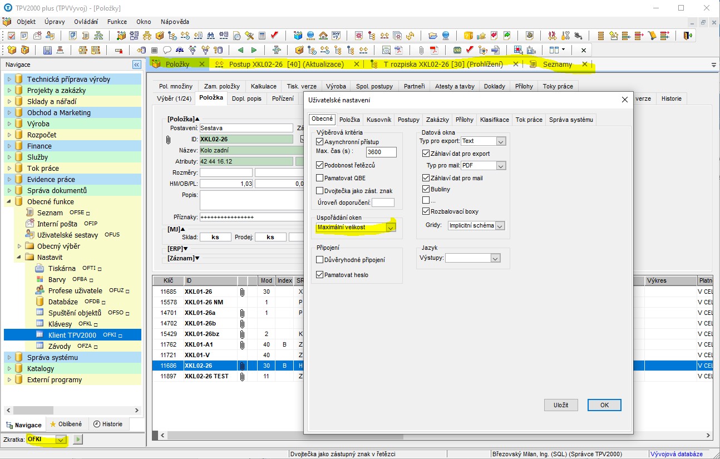Click the green left arrow navigation icon
Image resolution: width=720 pixels, height=459 pixels.
[x=240, y=50]
